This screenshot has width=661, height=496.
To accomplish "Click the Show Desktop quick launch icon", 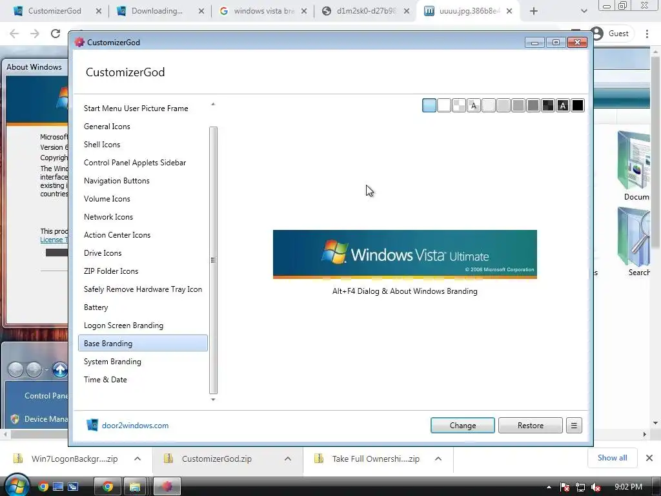I will [x=58, y=487].
